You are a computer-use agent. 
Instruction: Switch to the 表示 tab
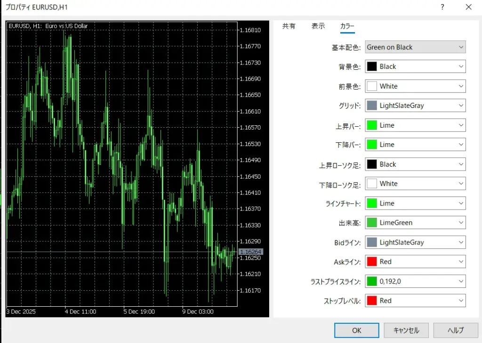pyautogui.click(x=318, y=26)
